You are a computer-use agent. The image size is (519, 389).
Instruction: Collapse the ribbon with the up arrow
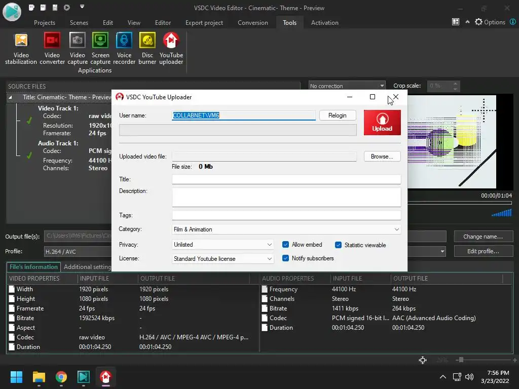click(467, 22)
